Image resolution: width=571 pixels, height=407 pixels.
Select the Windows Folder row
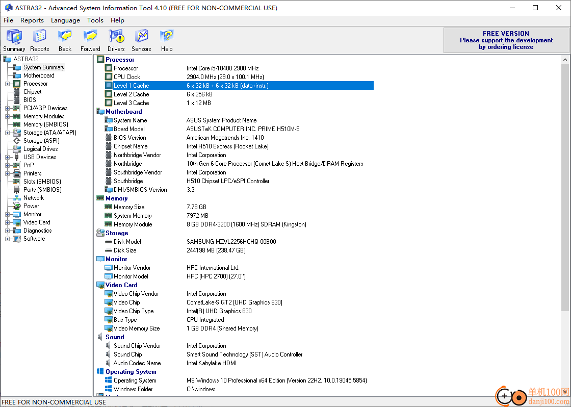click(x=239, y=389)
